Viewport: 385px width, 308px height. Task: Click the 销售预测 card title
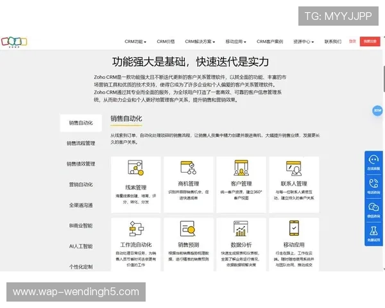pos(189,245)
